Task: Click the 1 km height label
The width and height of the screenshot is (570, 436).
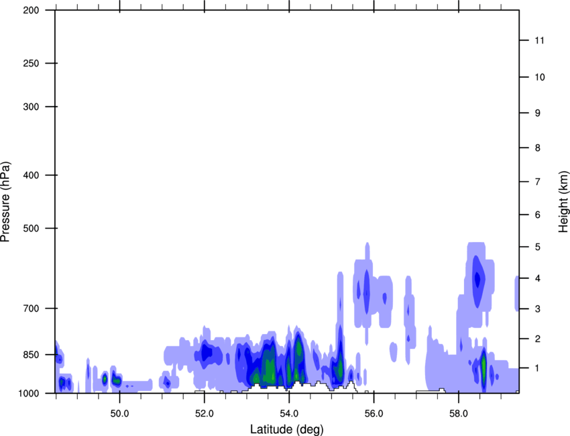Action: [x=538, y=368]
